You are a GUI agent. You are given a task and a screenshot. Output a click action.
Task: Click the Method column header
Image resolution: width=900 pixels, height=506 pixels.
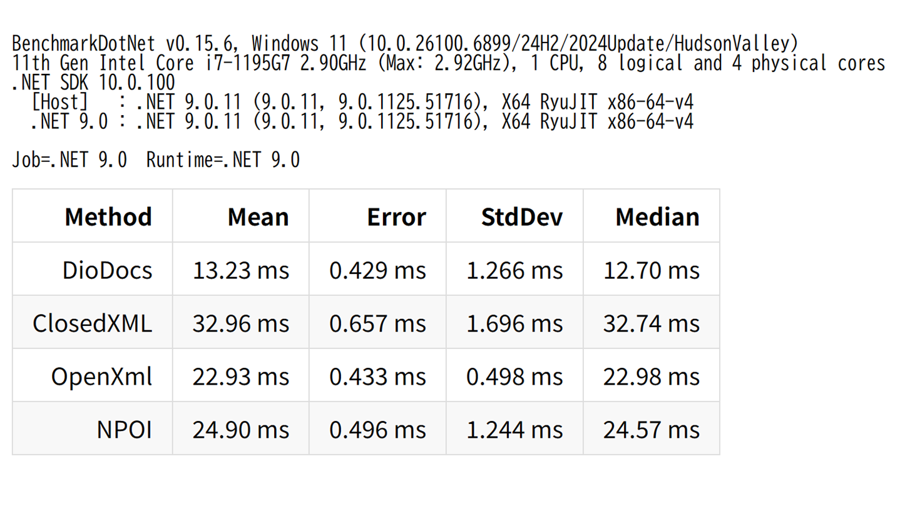108,216
